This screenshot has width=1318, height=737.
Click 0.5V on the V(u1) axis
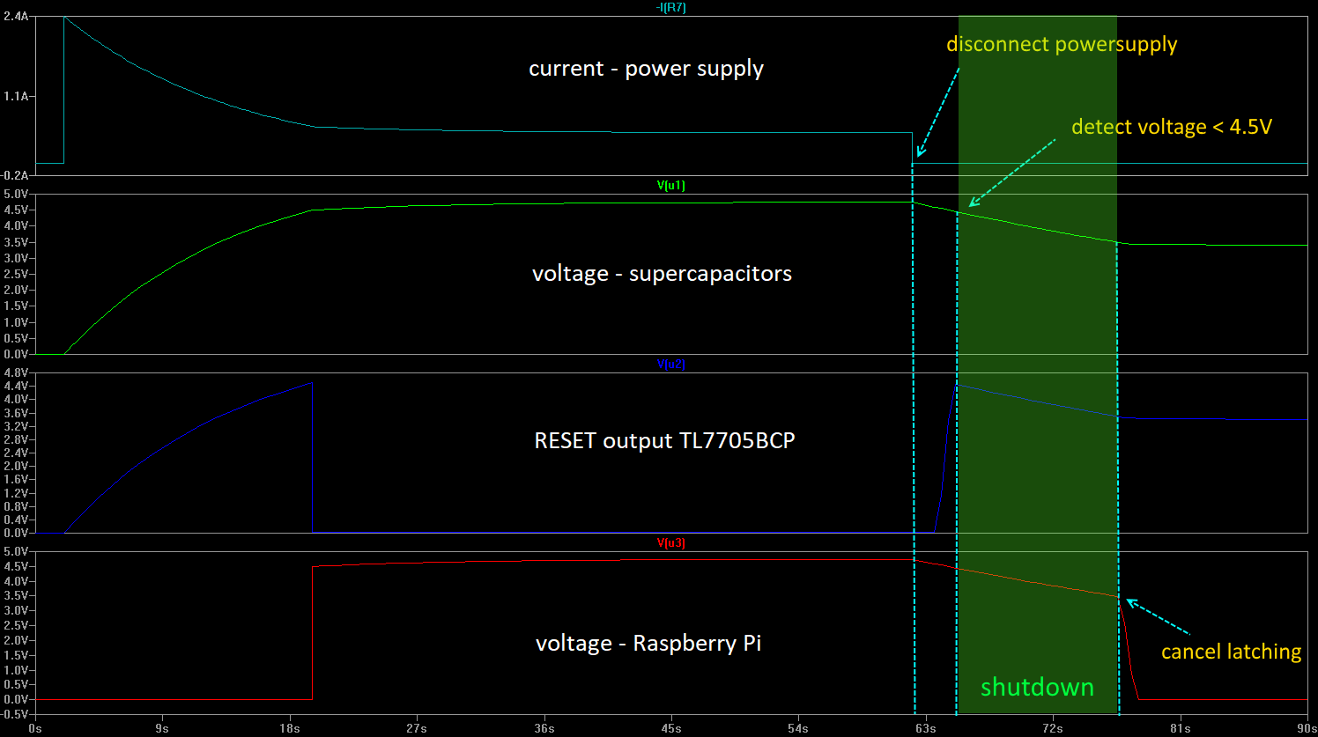(16, 338)
